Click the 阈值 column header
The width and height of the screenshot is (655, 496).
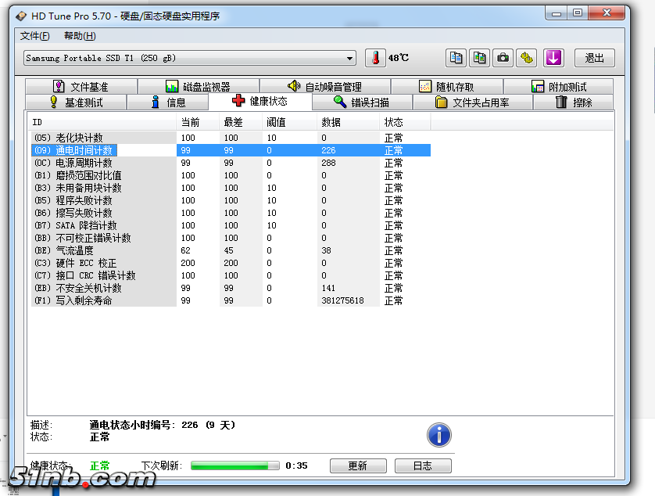point(276,122)
